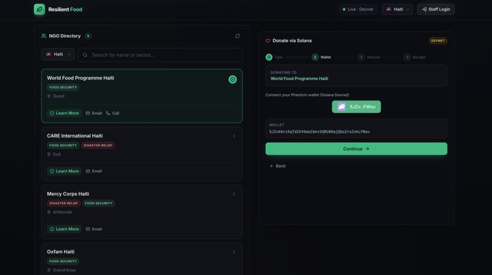Call World Food Programme Haiti
492x275 pixels.
113,113
